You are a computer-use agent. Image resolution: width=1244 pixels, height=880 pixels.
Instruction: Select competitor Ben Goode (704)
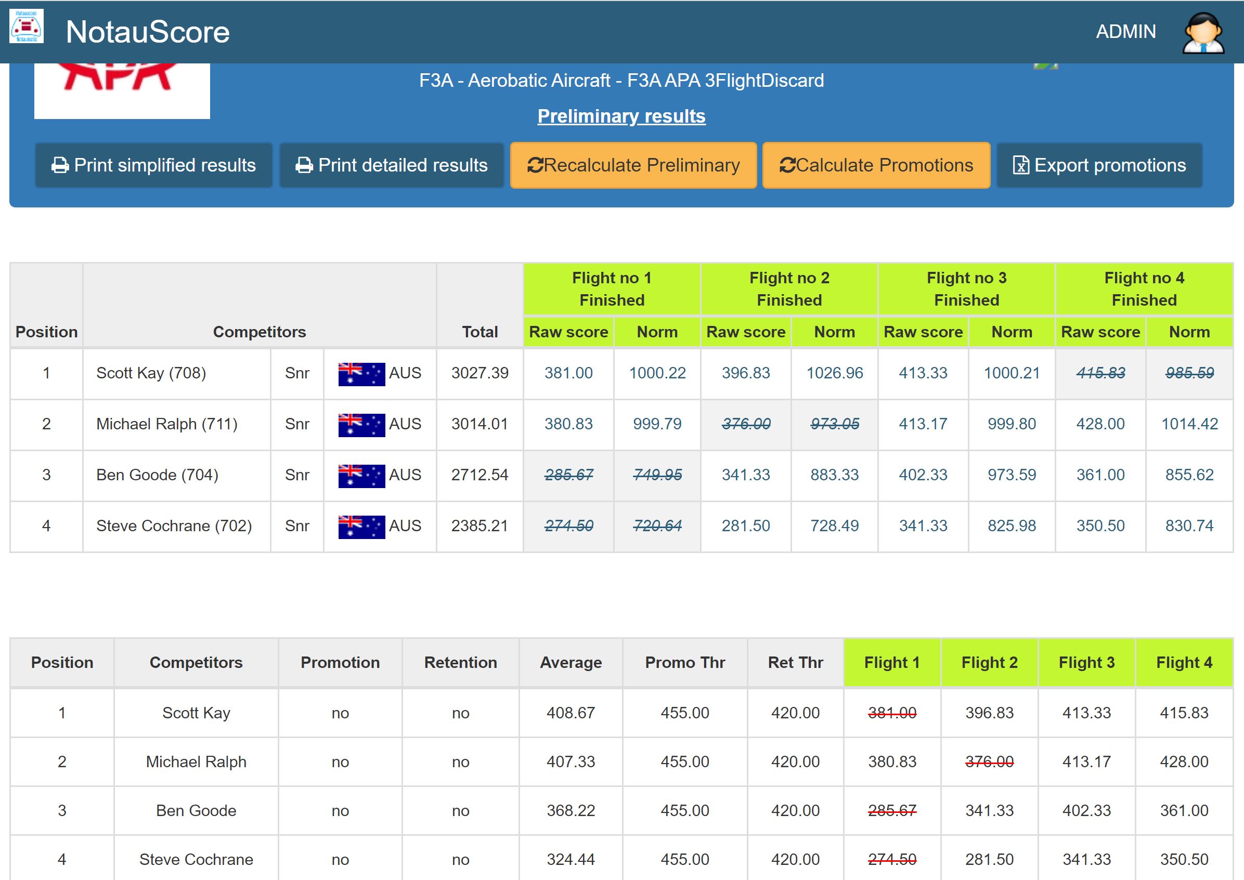point(157,475)
